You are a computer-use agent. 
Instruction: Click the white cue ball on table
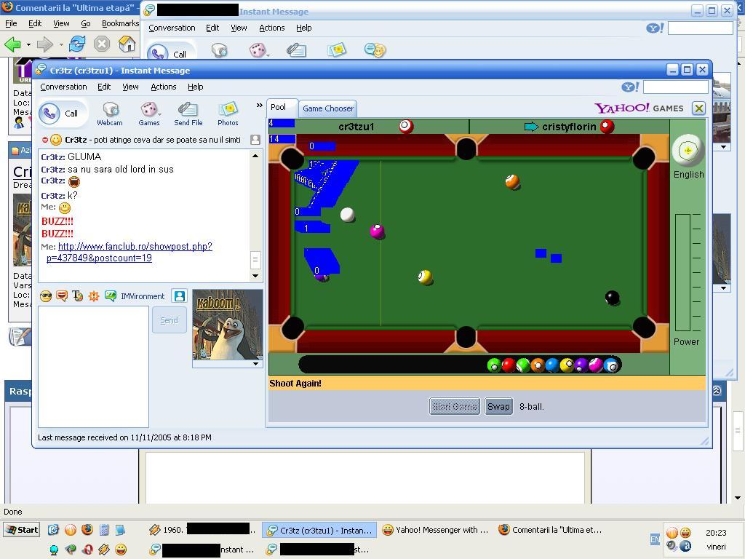pos(348,215)
